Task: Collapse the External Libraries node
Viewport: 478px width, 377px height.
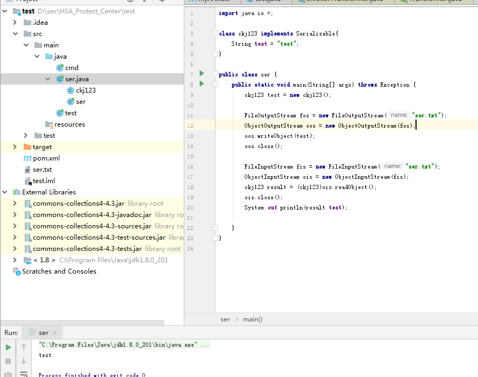Action: (x=4, y=192)
